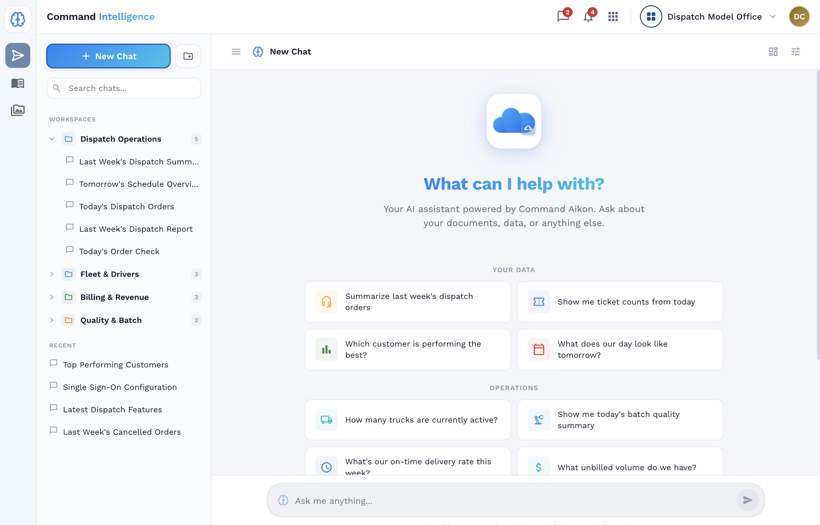This screenshot has height=525, width=820.
Task: Click the truck icon on active trucks card
Action: [x=327, y=420]
